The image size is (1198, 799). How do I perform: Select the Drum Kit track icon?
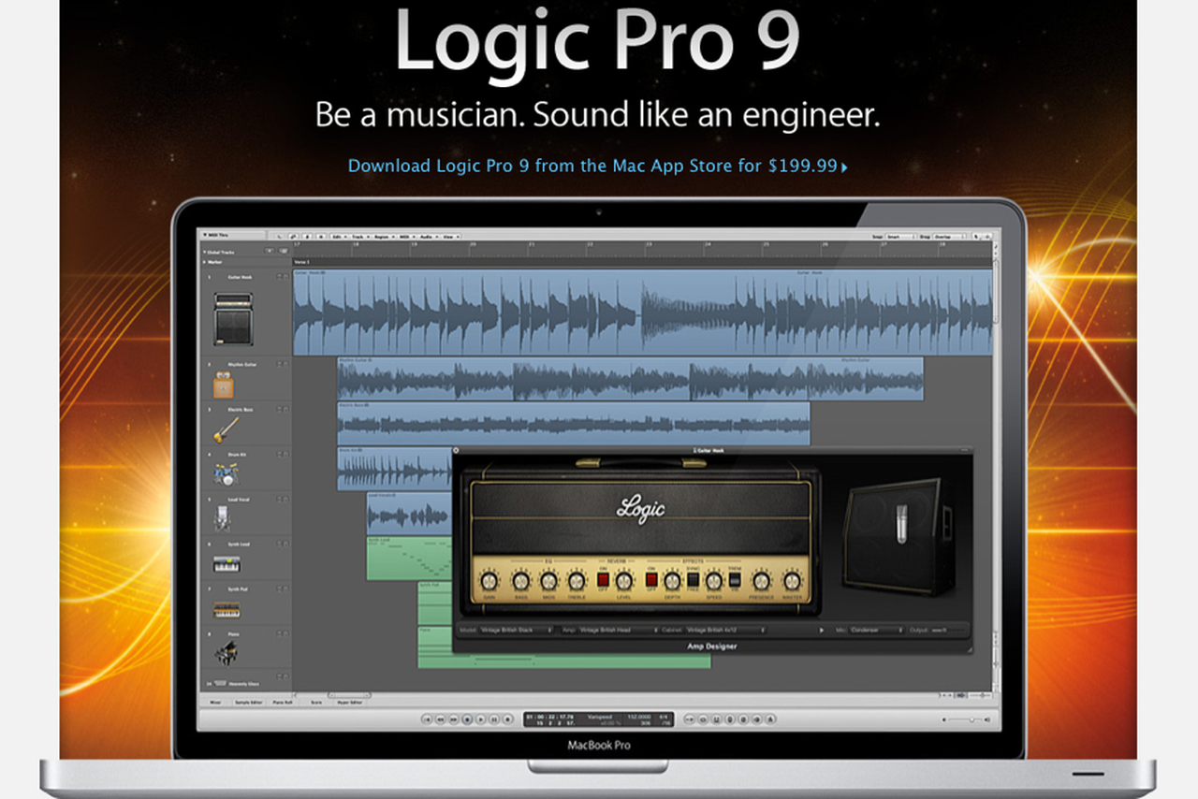(225, 473)
